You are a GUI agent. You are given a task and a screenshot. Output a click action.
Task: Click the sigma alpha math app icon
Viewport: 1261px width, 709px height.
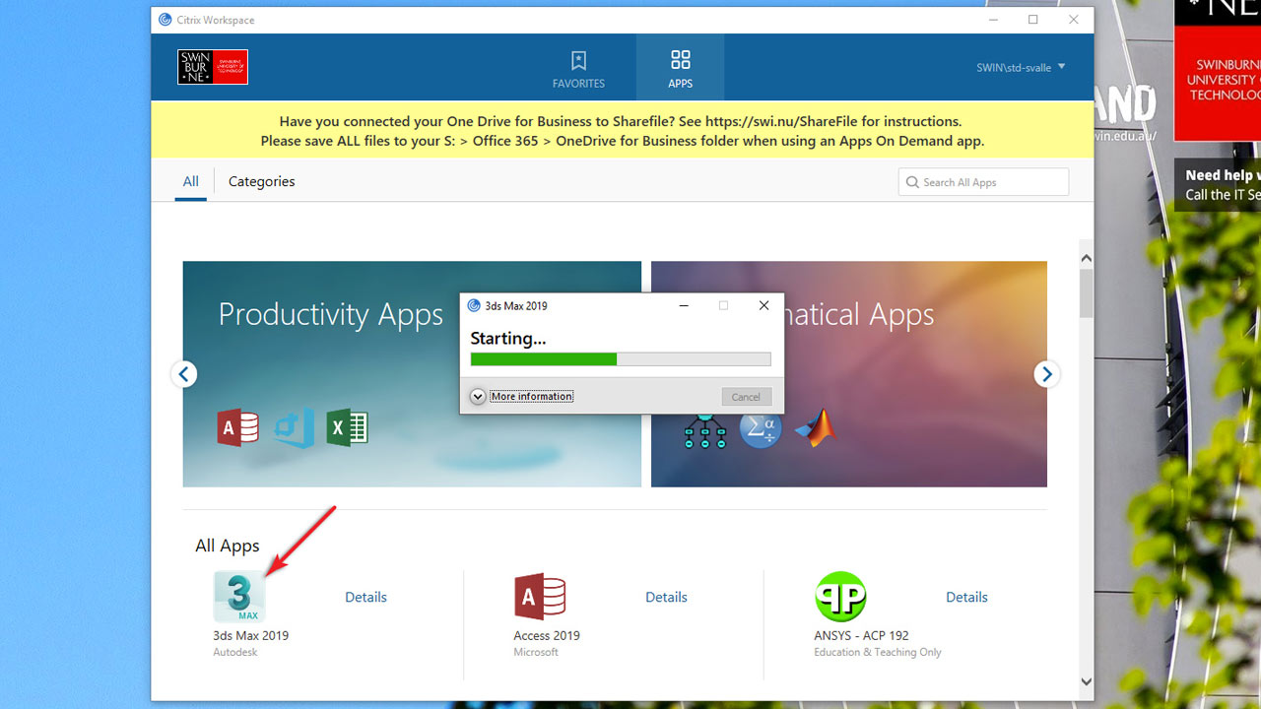click(760, 428)
